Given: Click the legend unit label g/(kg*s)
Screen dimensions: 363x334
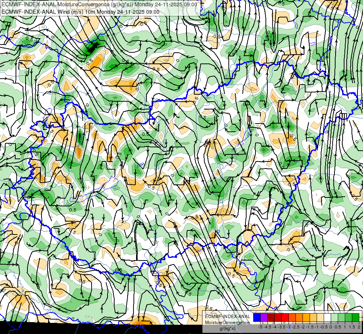Looking at the screenshot, I should [x=228, y=329].
